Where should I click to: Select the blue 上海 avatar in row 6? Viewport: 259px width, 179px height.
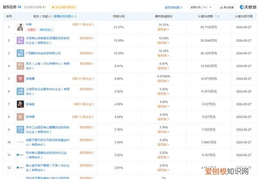20,92
